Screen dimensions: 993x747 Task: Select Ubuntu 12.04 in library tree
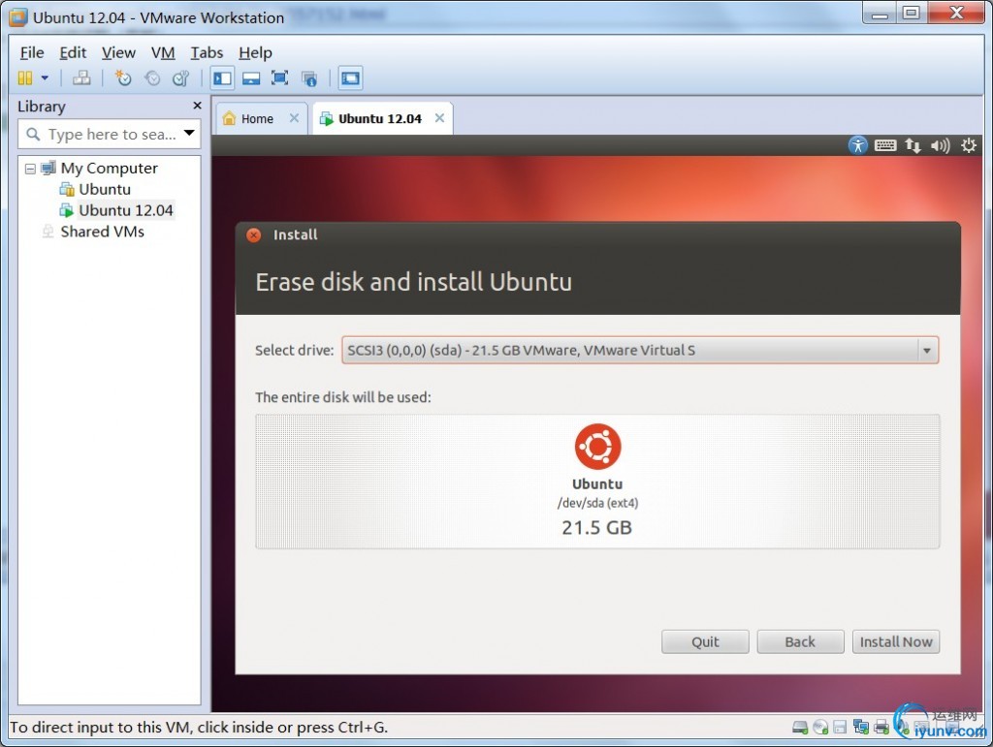pos(125,210)
